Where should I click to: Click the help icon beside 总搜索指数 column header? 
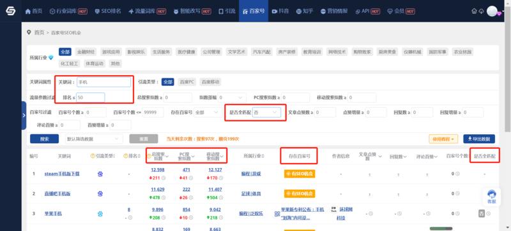tap(149, 157)
